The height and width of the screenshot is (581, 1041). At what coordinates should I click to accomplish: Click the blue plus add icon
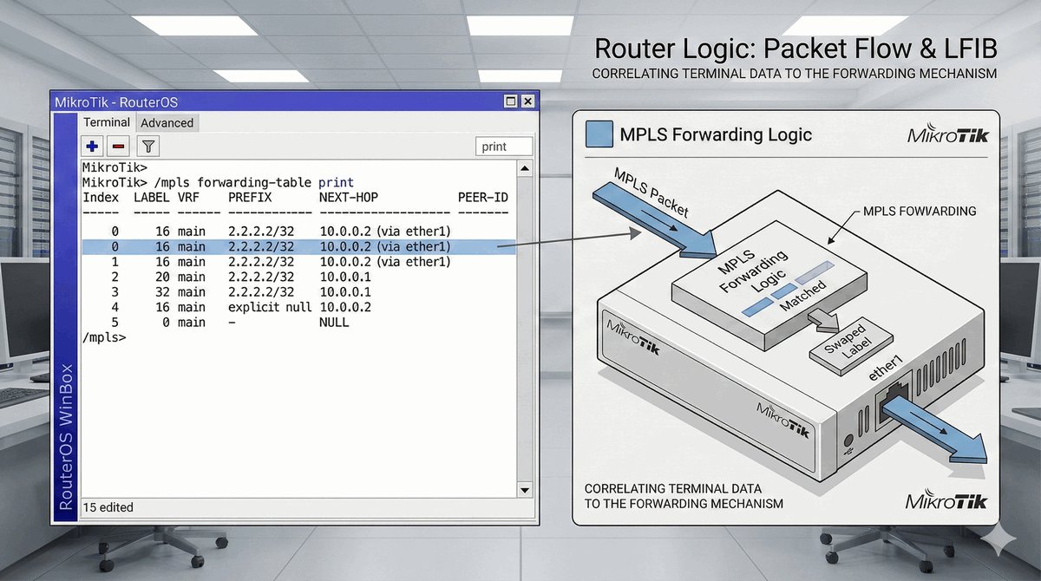[x=93, y=147]
